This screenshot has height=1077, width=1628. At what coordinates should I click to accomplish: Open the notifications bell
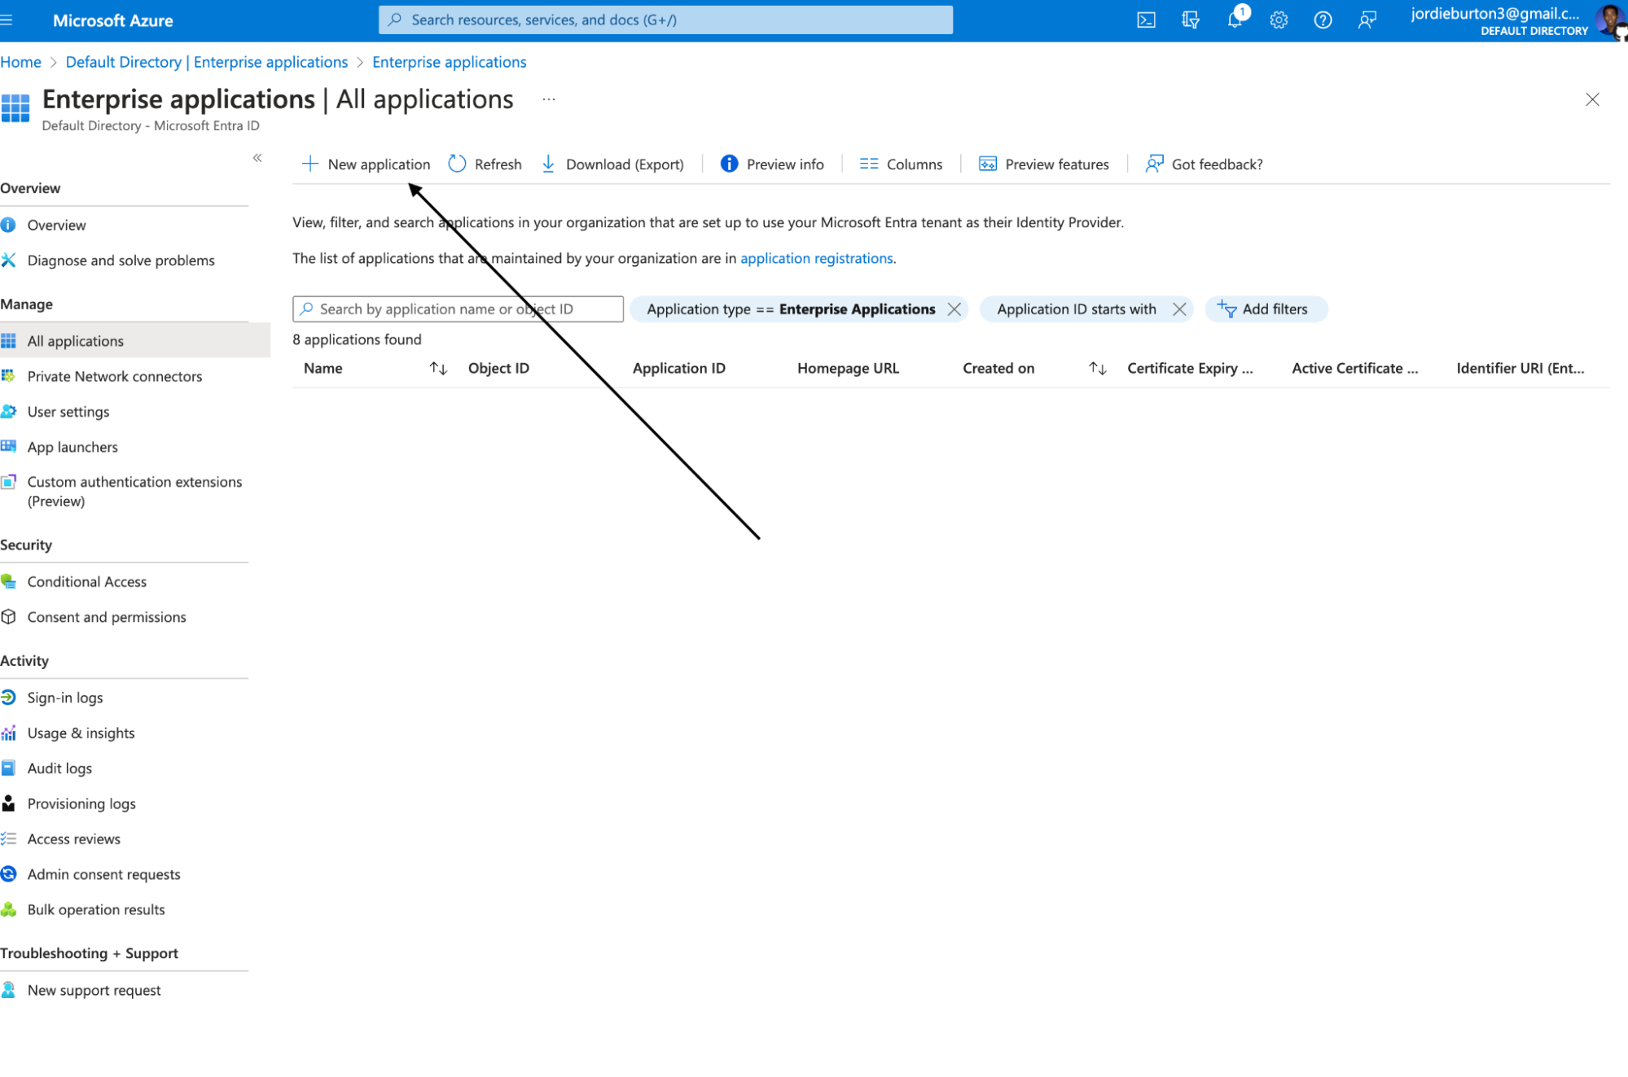(1235, 20)
